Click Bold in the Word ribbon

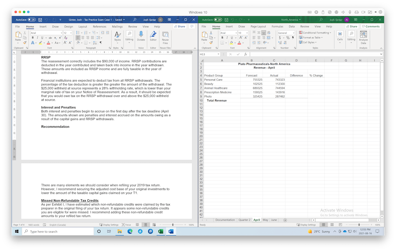coord(33,38)
